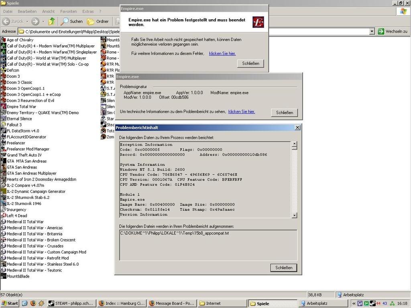Expand hidden system tray icons
411x308 pixels.
point(354,304)
